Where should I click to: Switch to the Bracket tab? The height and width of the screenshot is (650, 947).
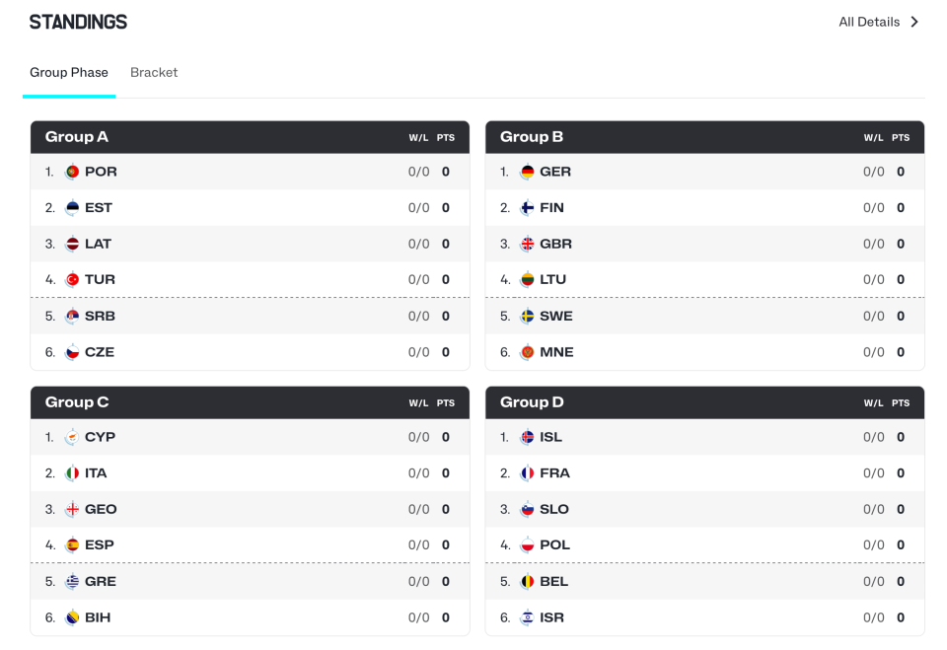point(154,72)
